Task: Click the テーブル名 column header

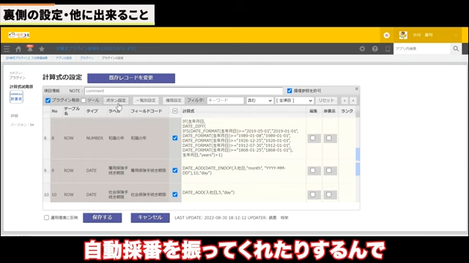Action: 72,111
